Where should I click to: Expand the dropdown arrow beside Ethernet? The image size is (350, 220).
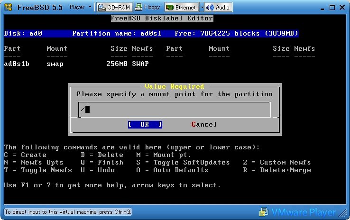202,7
